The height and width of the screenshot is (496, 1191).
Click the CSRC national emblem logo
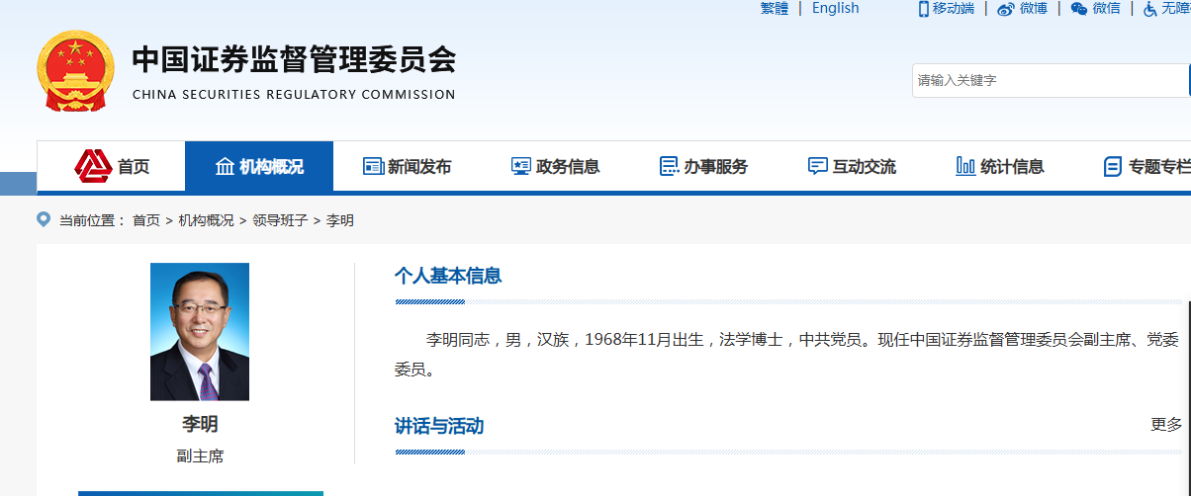coord(75,71)
